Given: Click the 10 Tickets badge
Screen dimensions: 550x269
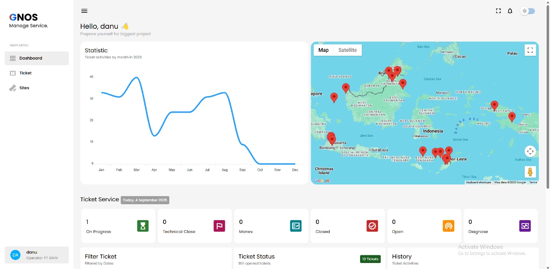Looking at the screenshot, I should [370, 259].
